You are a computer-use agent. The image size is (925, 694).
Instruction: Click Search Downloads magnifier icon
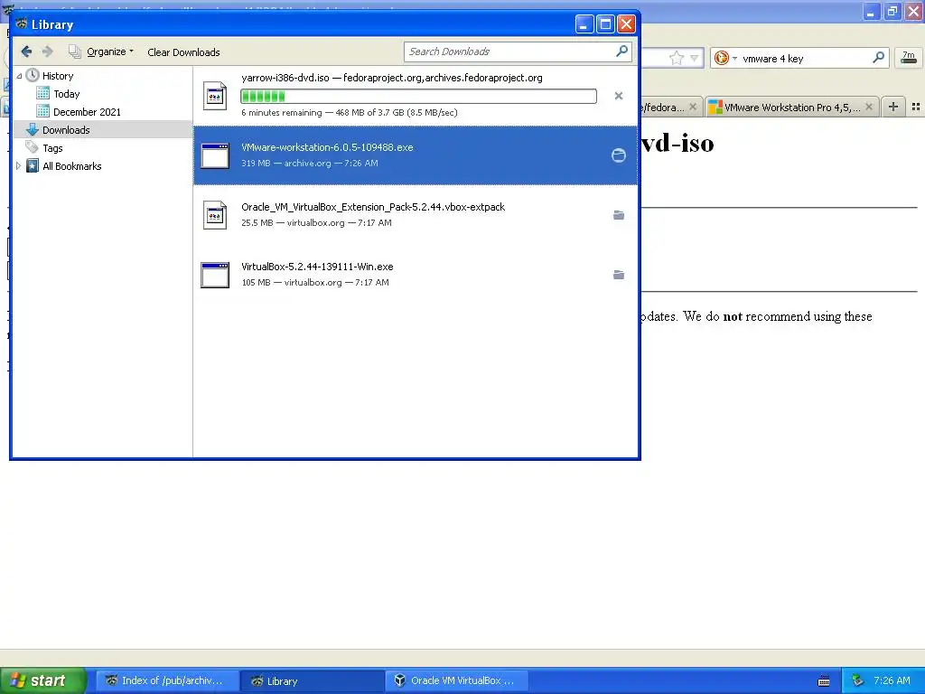coord(621,52)
